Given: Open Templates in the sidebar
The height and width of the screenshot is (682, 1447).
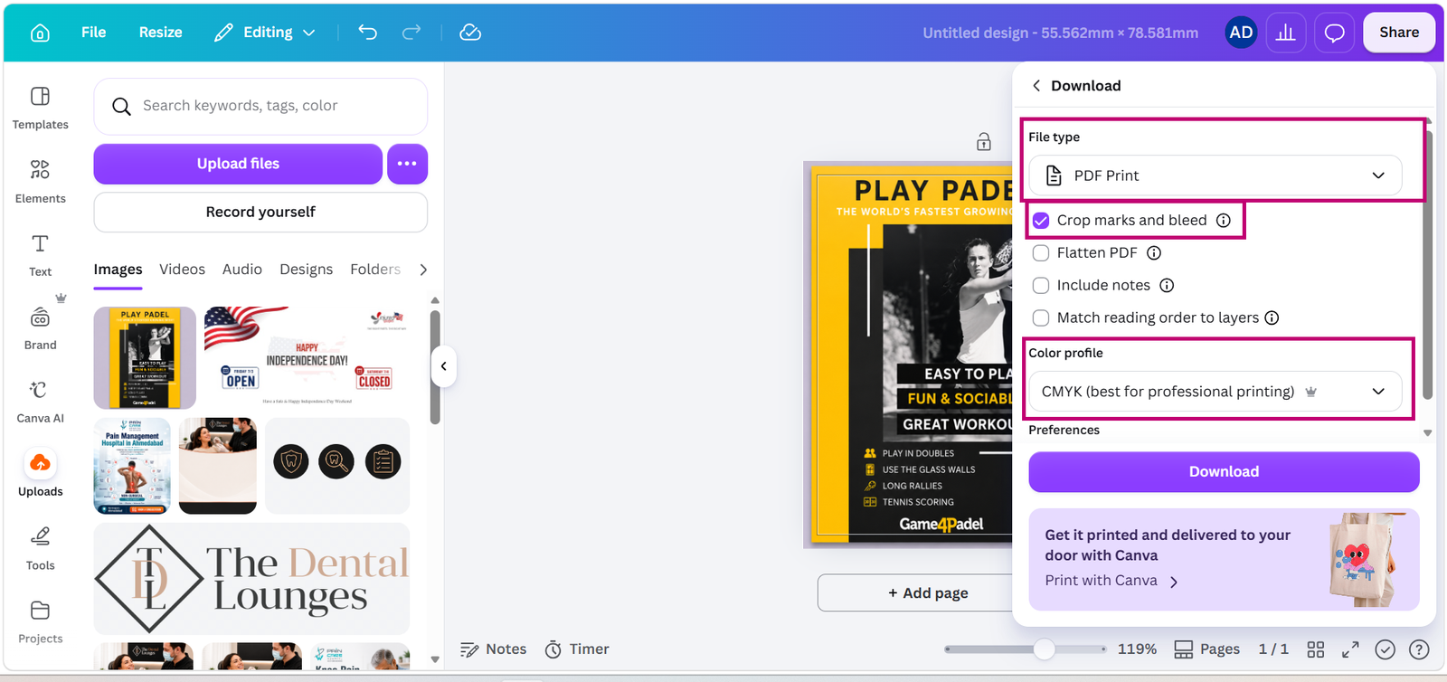Looking at the screenshot, I should click(x=40, y=108).
